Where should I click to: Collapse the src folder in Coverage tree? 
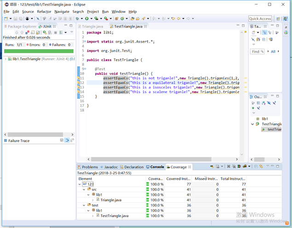[x=84, y=189]
